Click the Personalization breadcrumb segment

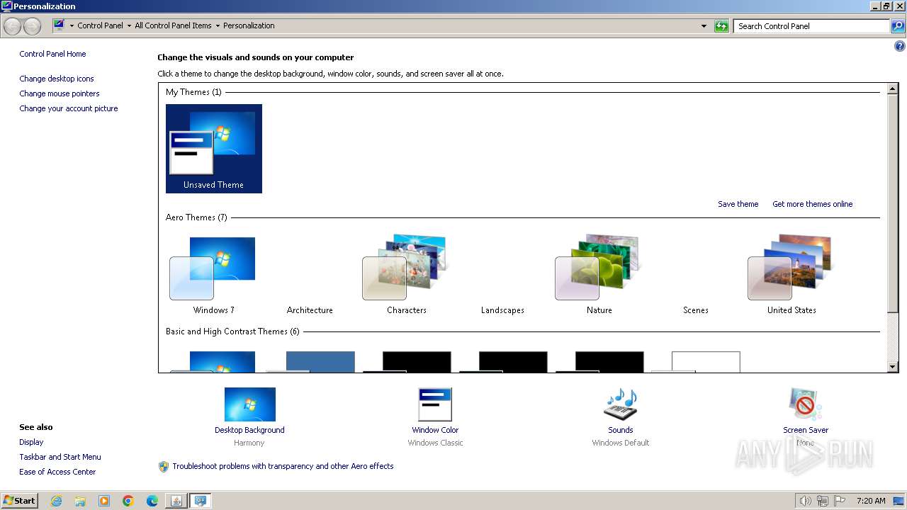249,25
